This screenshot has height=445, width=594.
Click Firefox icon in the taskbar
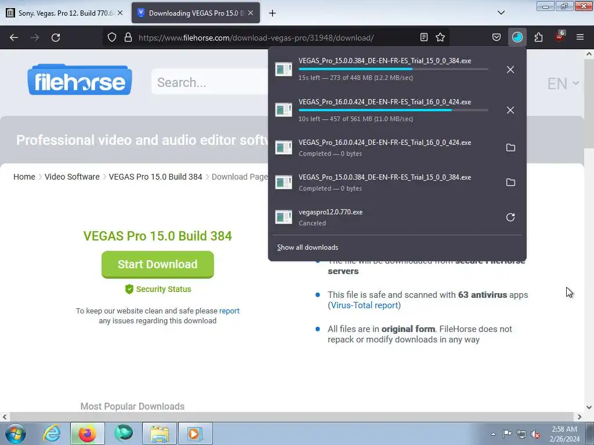[88, 433]
